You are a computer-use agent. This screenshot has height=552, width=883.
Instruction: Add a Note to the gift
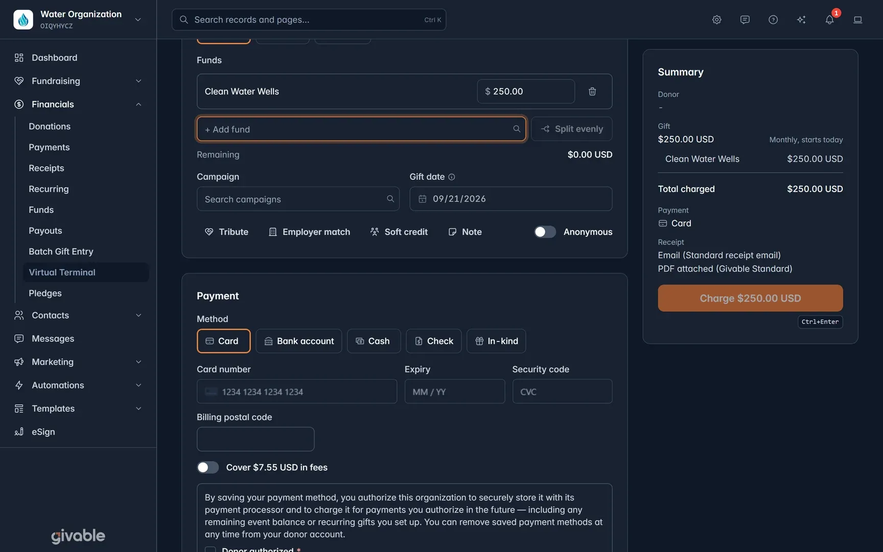(465, 232)
